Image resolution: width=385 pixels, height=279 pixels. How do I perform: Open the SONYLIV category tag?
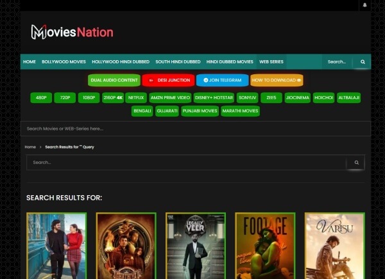tap(247, 97)
